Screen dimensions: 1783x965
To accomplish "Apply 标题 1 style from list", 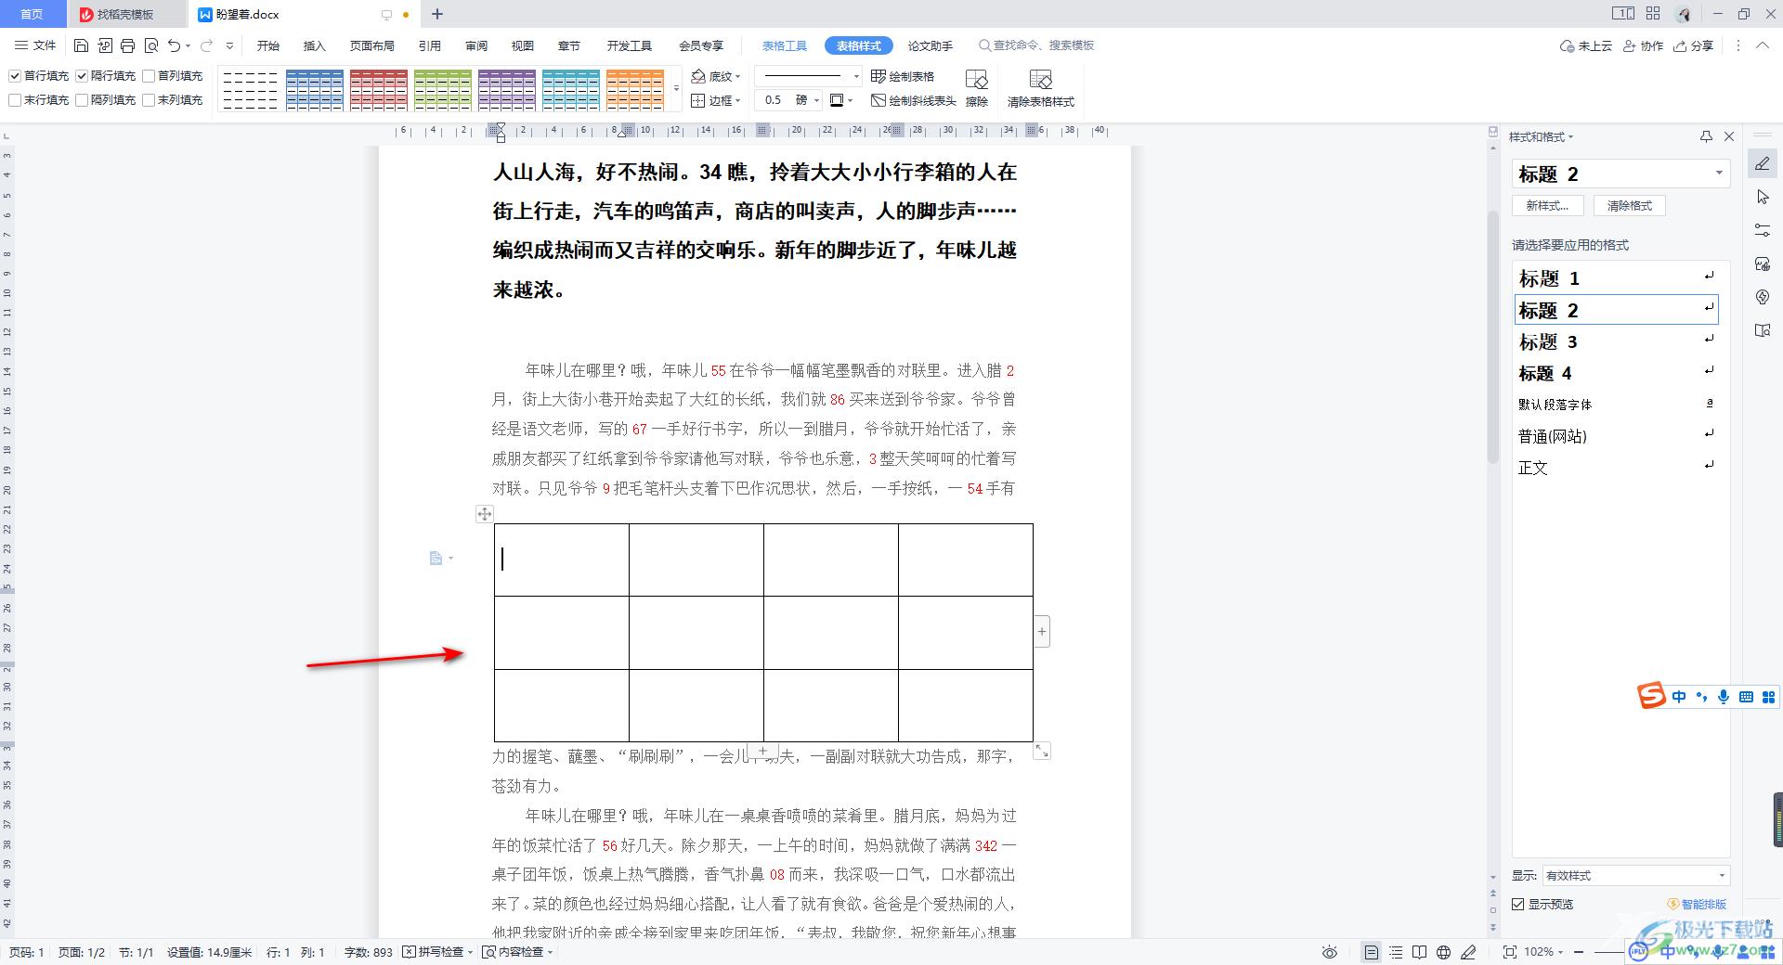I will tap(1617, 278).
